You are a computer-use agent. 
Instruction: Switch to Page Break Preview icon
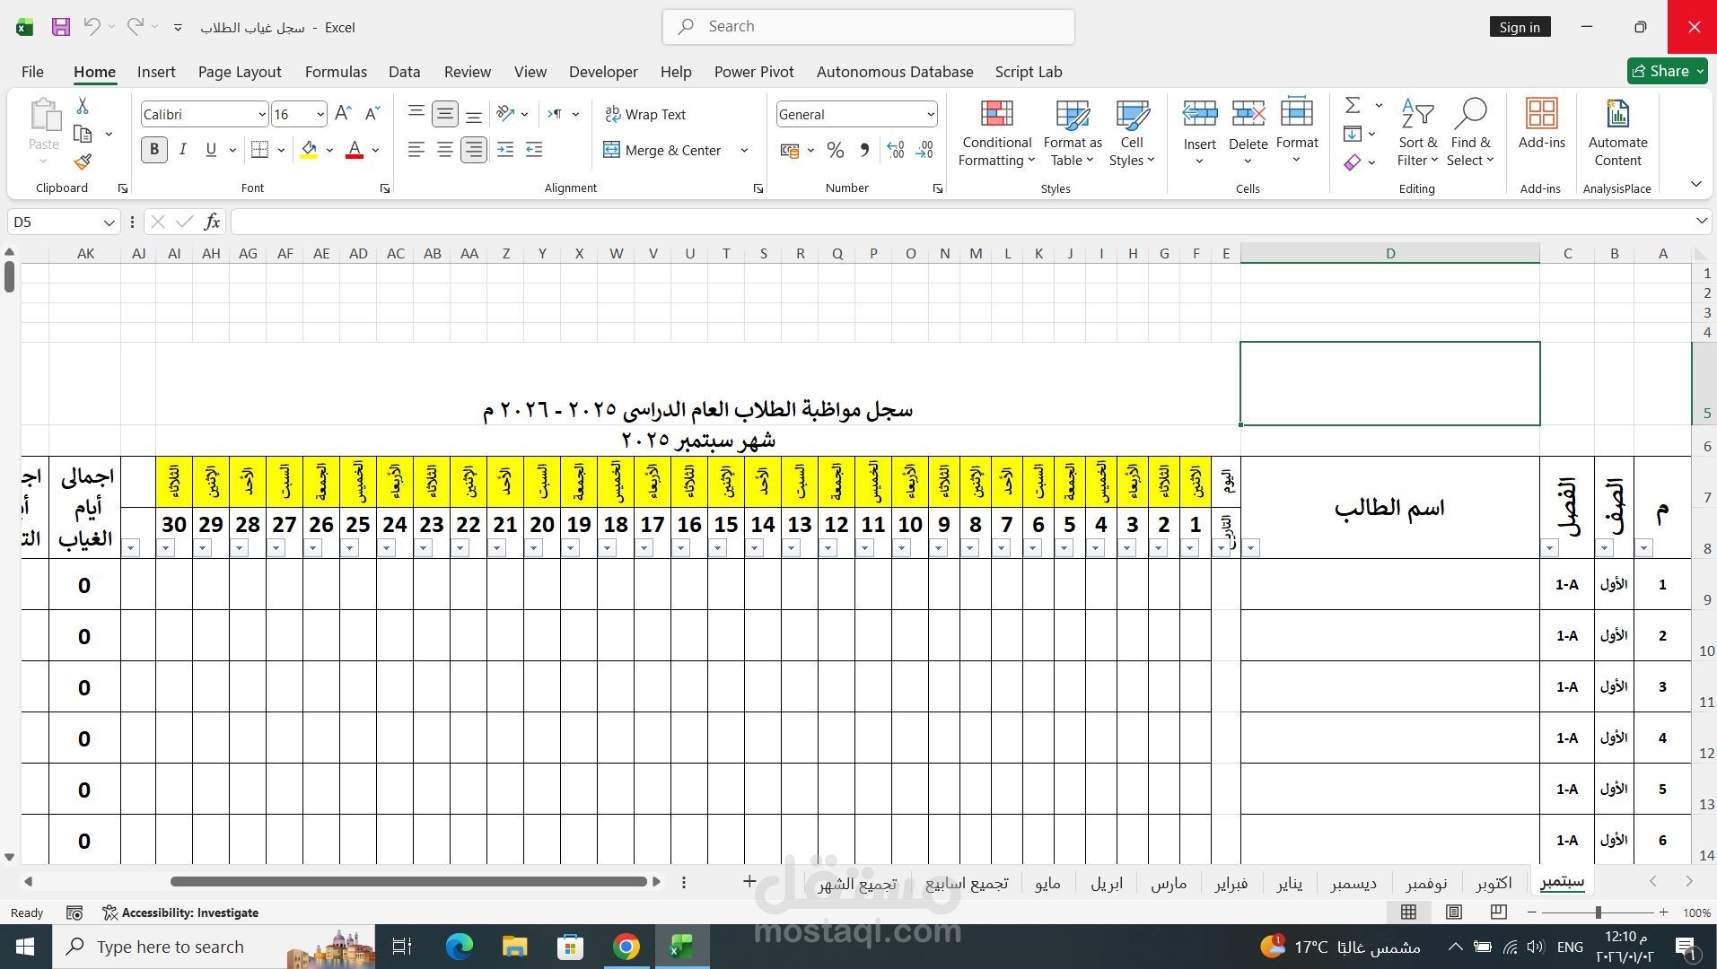[1498, 912]
